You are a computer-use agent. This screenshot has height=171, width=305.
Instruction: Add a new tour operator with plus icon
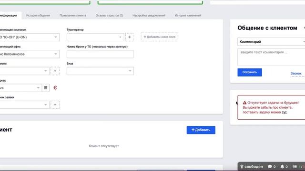(x=130, y=37)
